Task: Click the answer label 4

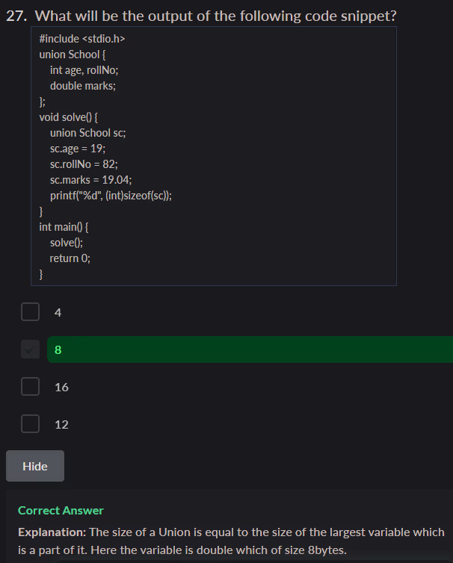Action: [58, 312]
